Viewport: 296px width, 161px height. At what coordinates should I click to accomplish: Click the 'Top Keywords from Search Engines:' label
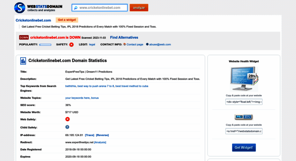point(38,88)
